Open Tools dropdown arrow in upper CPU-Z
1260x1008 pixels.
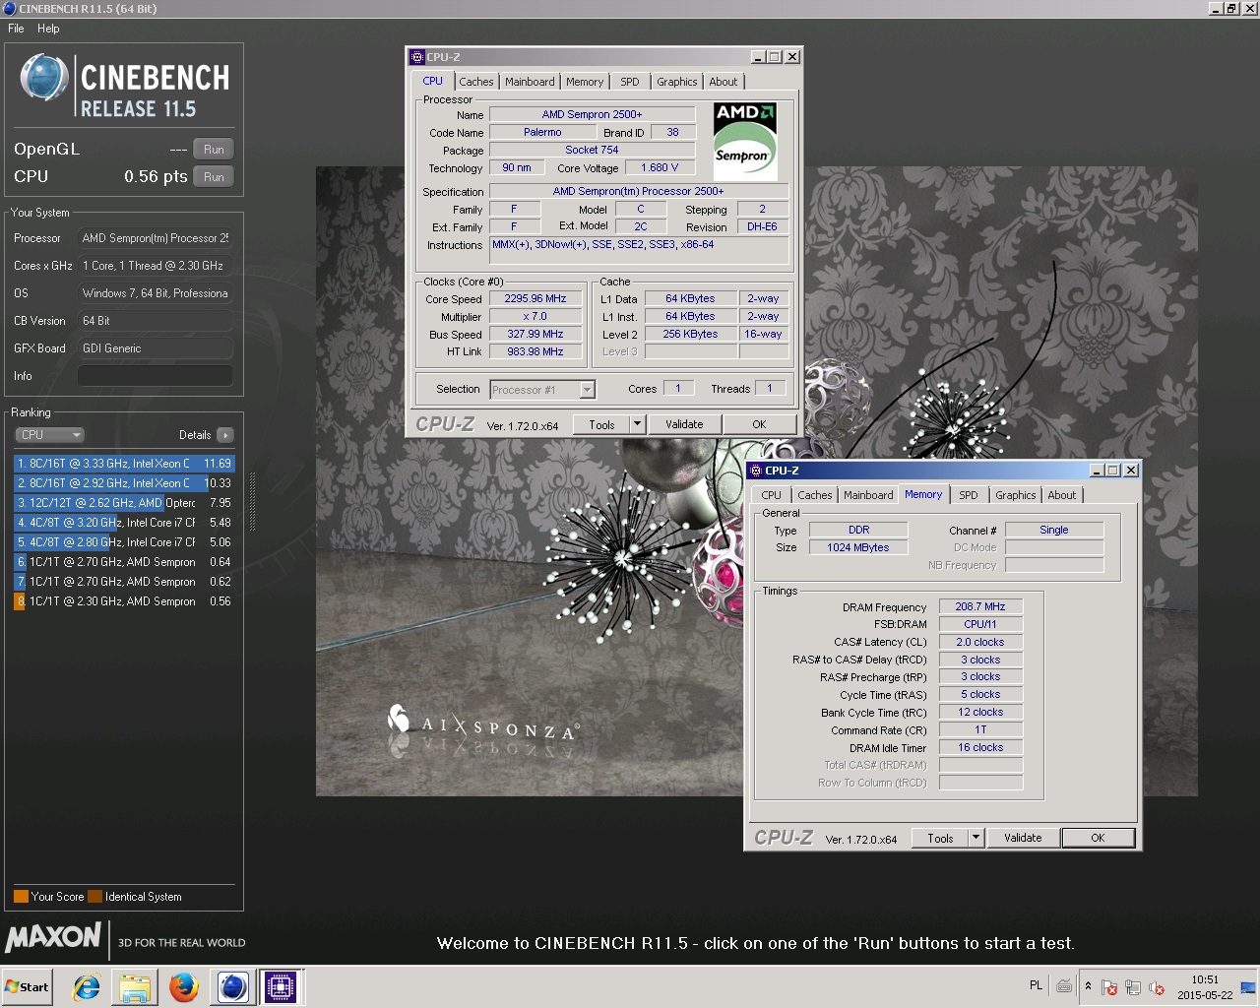point(637,425)
